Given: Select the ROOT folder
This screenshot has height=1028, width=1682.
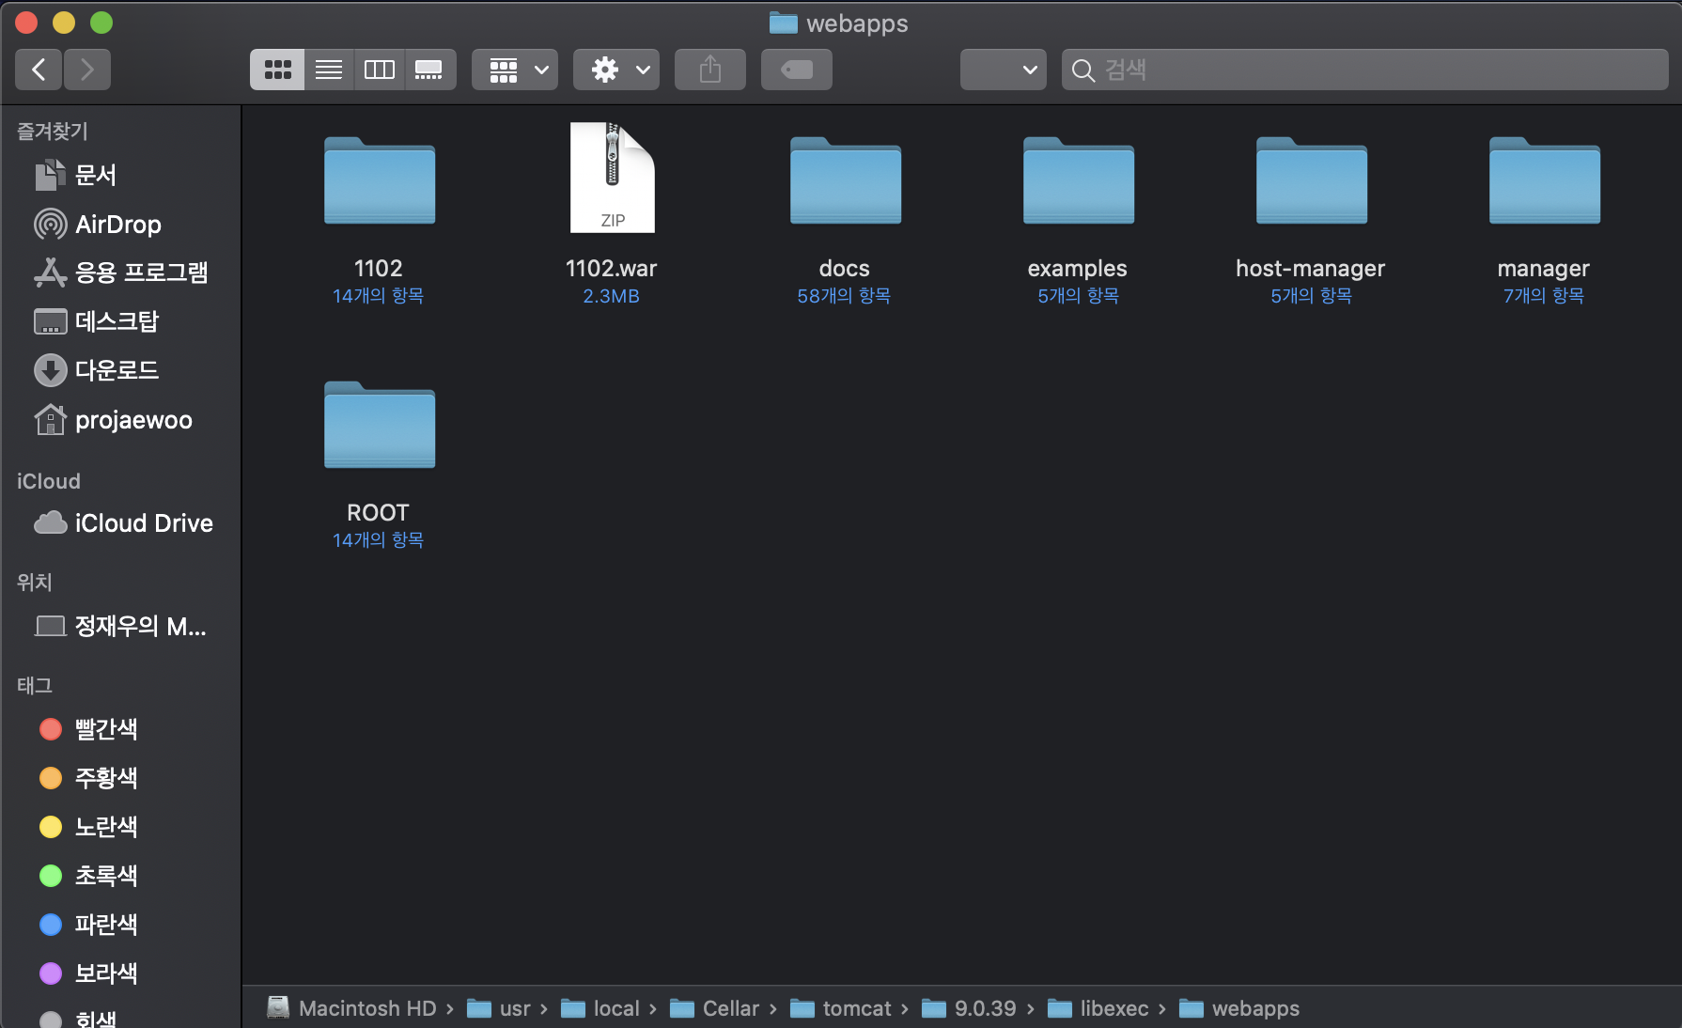Looking at the screenshot, I should point(379,426).
